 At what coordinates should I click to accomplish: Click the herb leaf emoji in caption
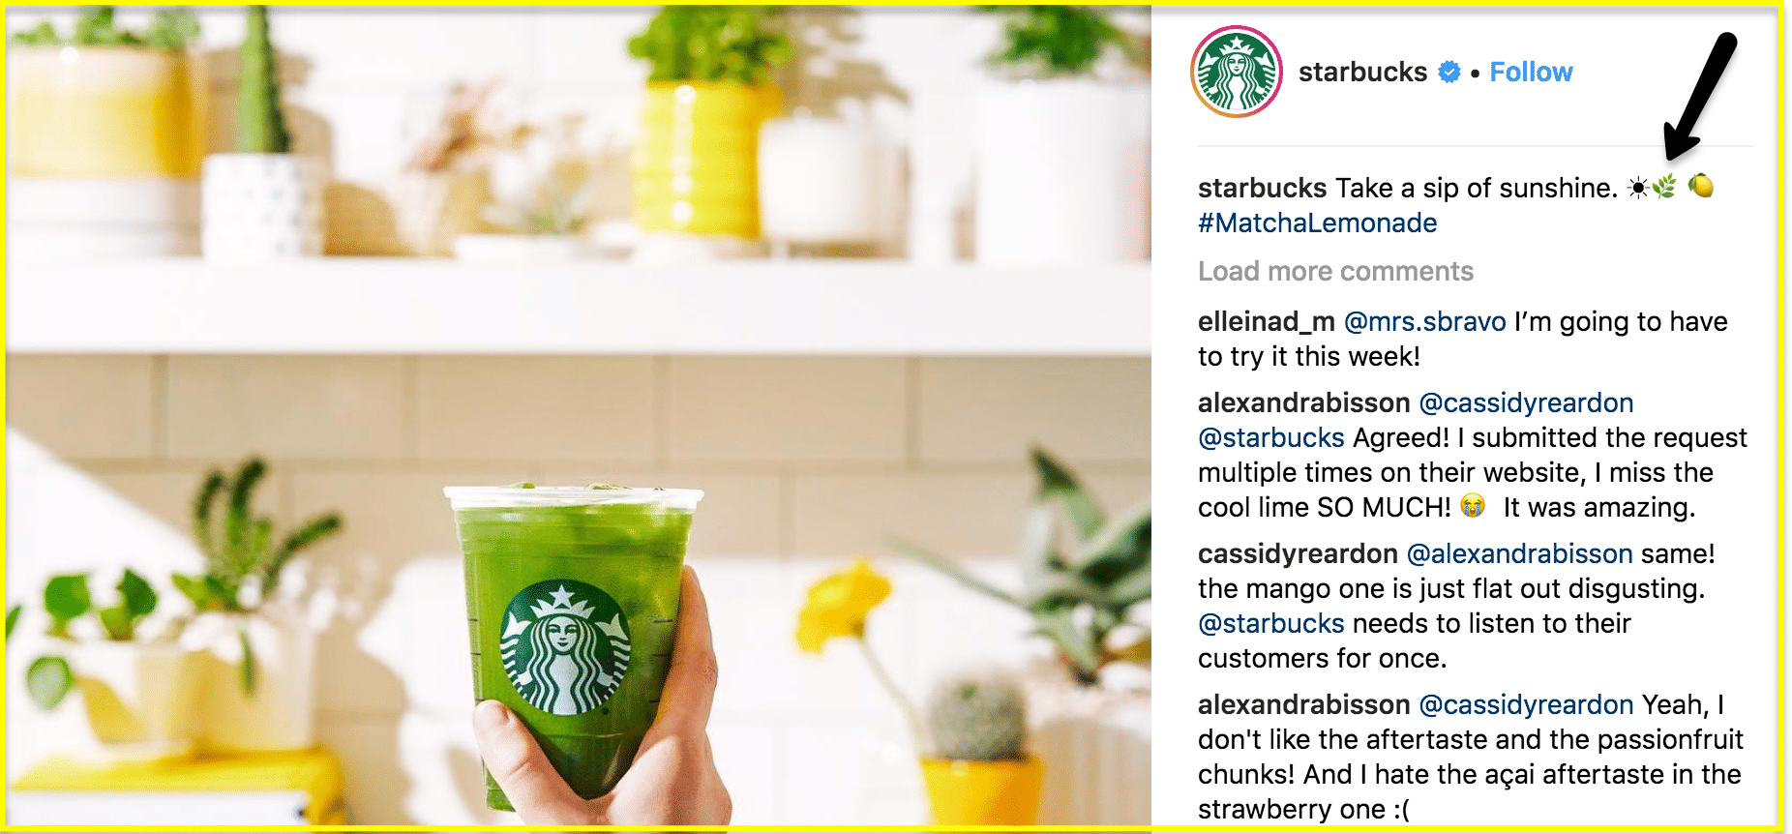tap(1664, 187)
